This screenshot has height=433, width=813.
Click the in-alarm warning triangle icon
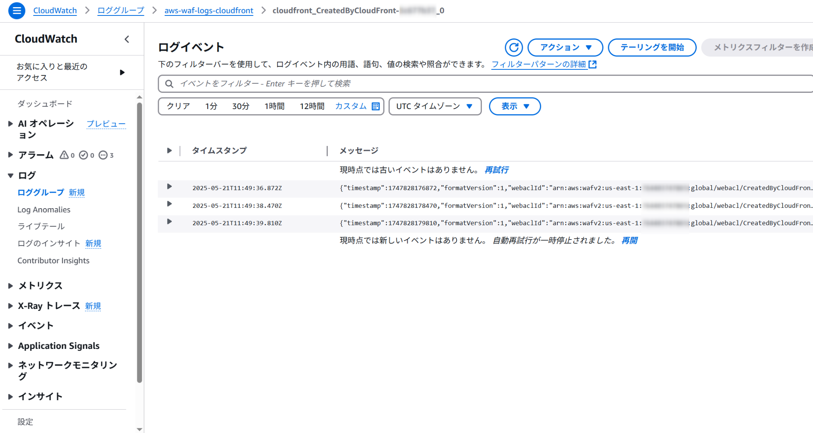click(x=64, y=155)
